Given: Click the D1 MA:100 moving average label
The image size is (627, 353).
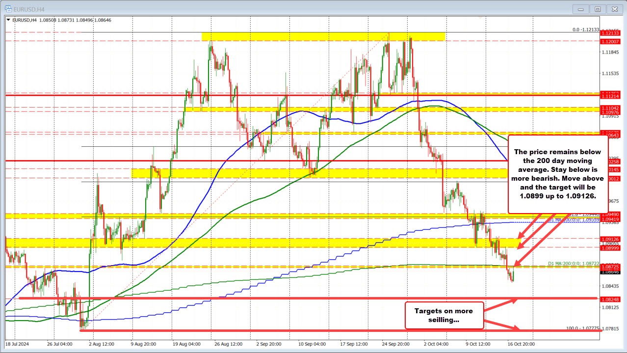Looking at the screenshot, I should [x=574, y=220].
